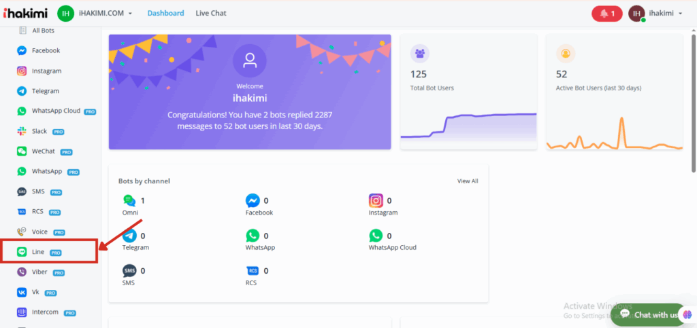Viewport: 697px width, 328px height.
Task: Click the Facebook icon in sidebar
Action: [x=22, y=51]
